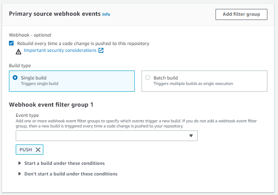278x195 pixels.
Task: Click the Add filter group button
Action: pos(241,14)
